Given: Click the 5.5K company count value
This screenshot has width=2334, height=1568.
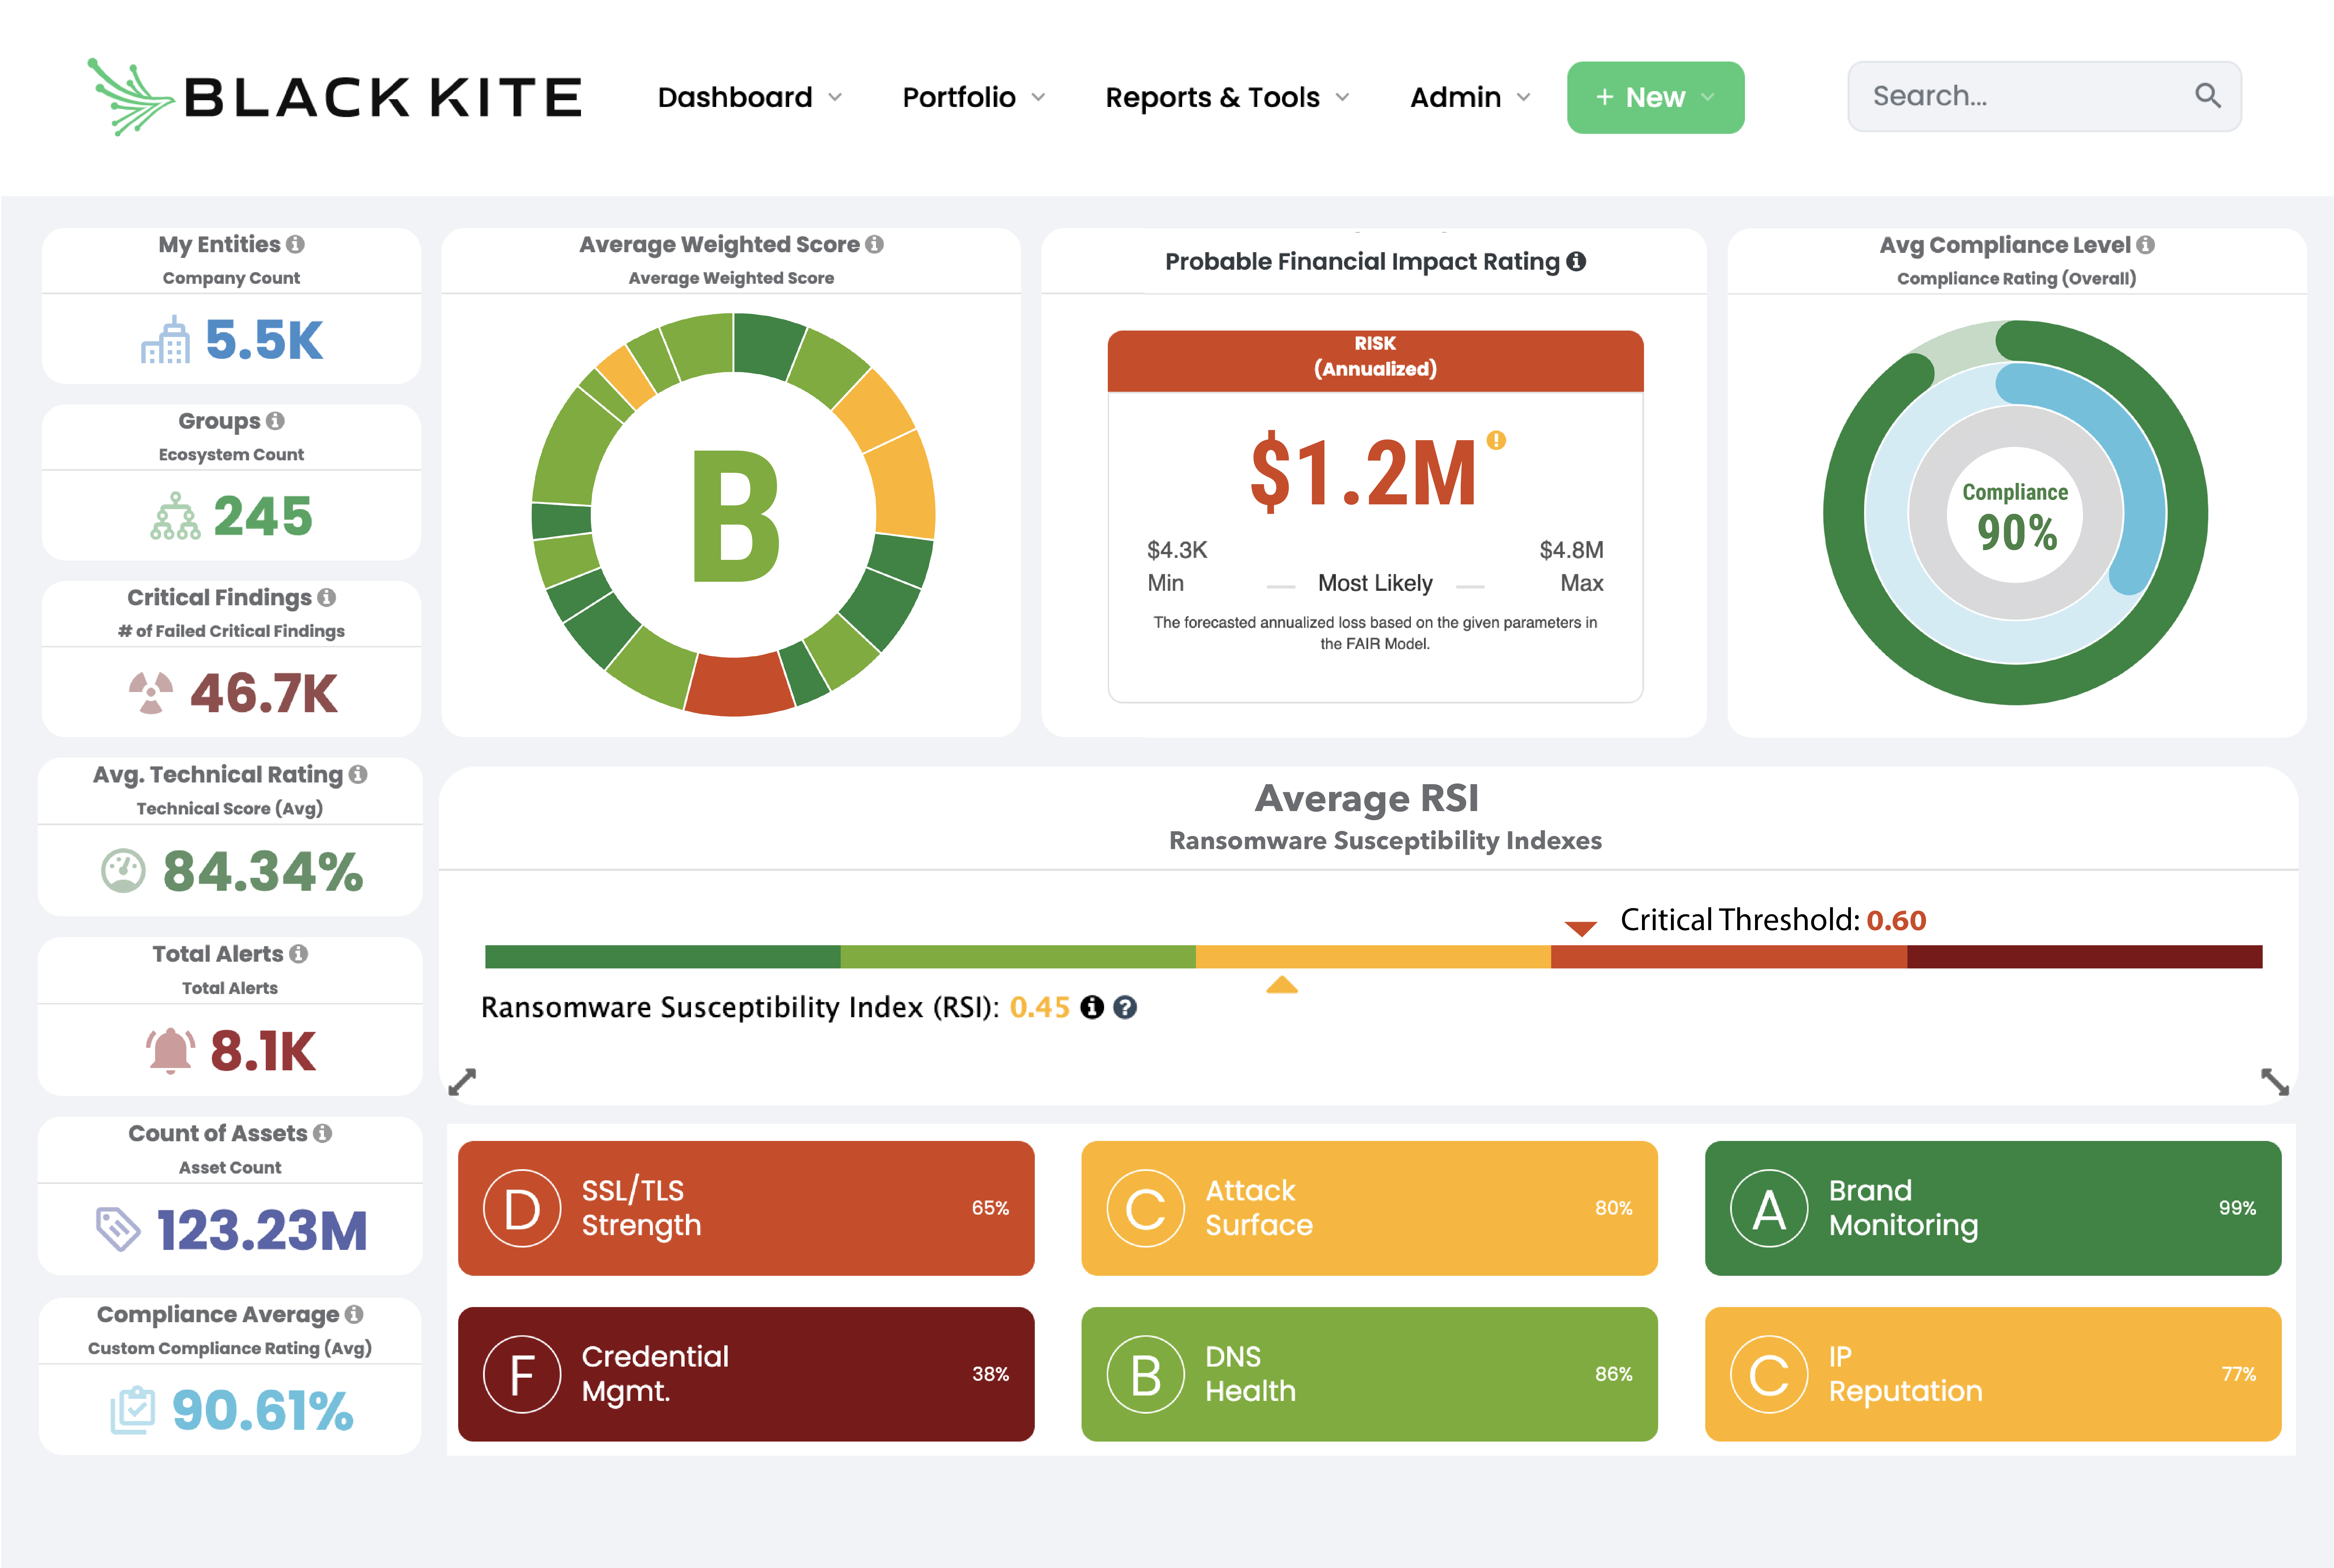Looking at the screenshot, I should coord(264,340).
